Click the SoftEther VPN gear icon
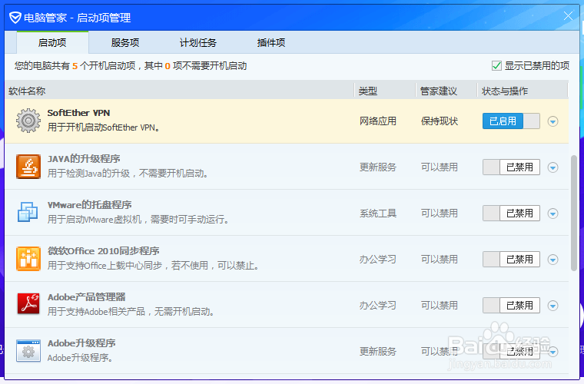 tap(28, 121)
